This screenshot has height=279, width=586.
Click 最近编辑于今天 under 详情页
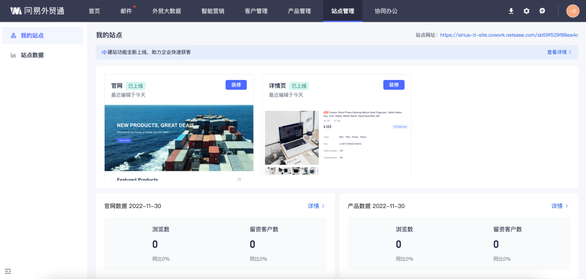[x=286, y=95]
